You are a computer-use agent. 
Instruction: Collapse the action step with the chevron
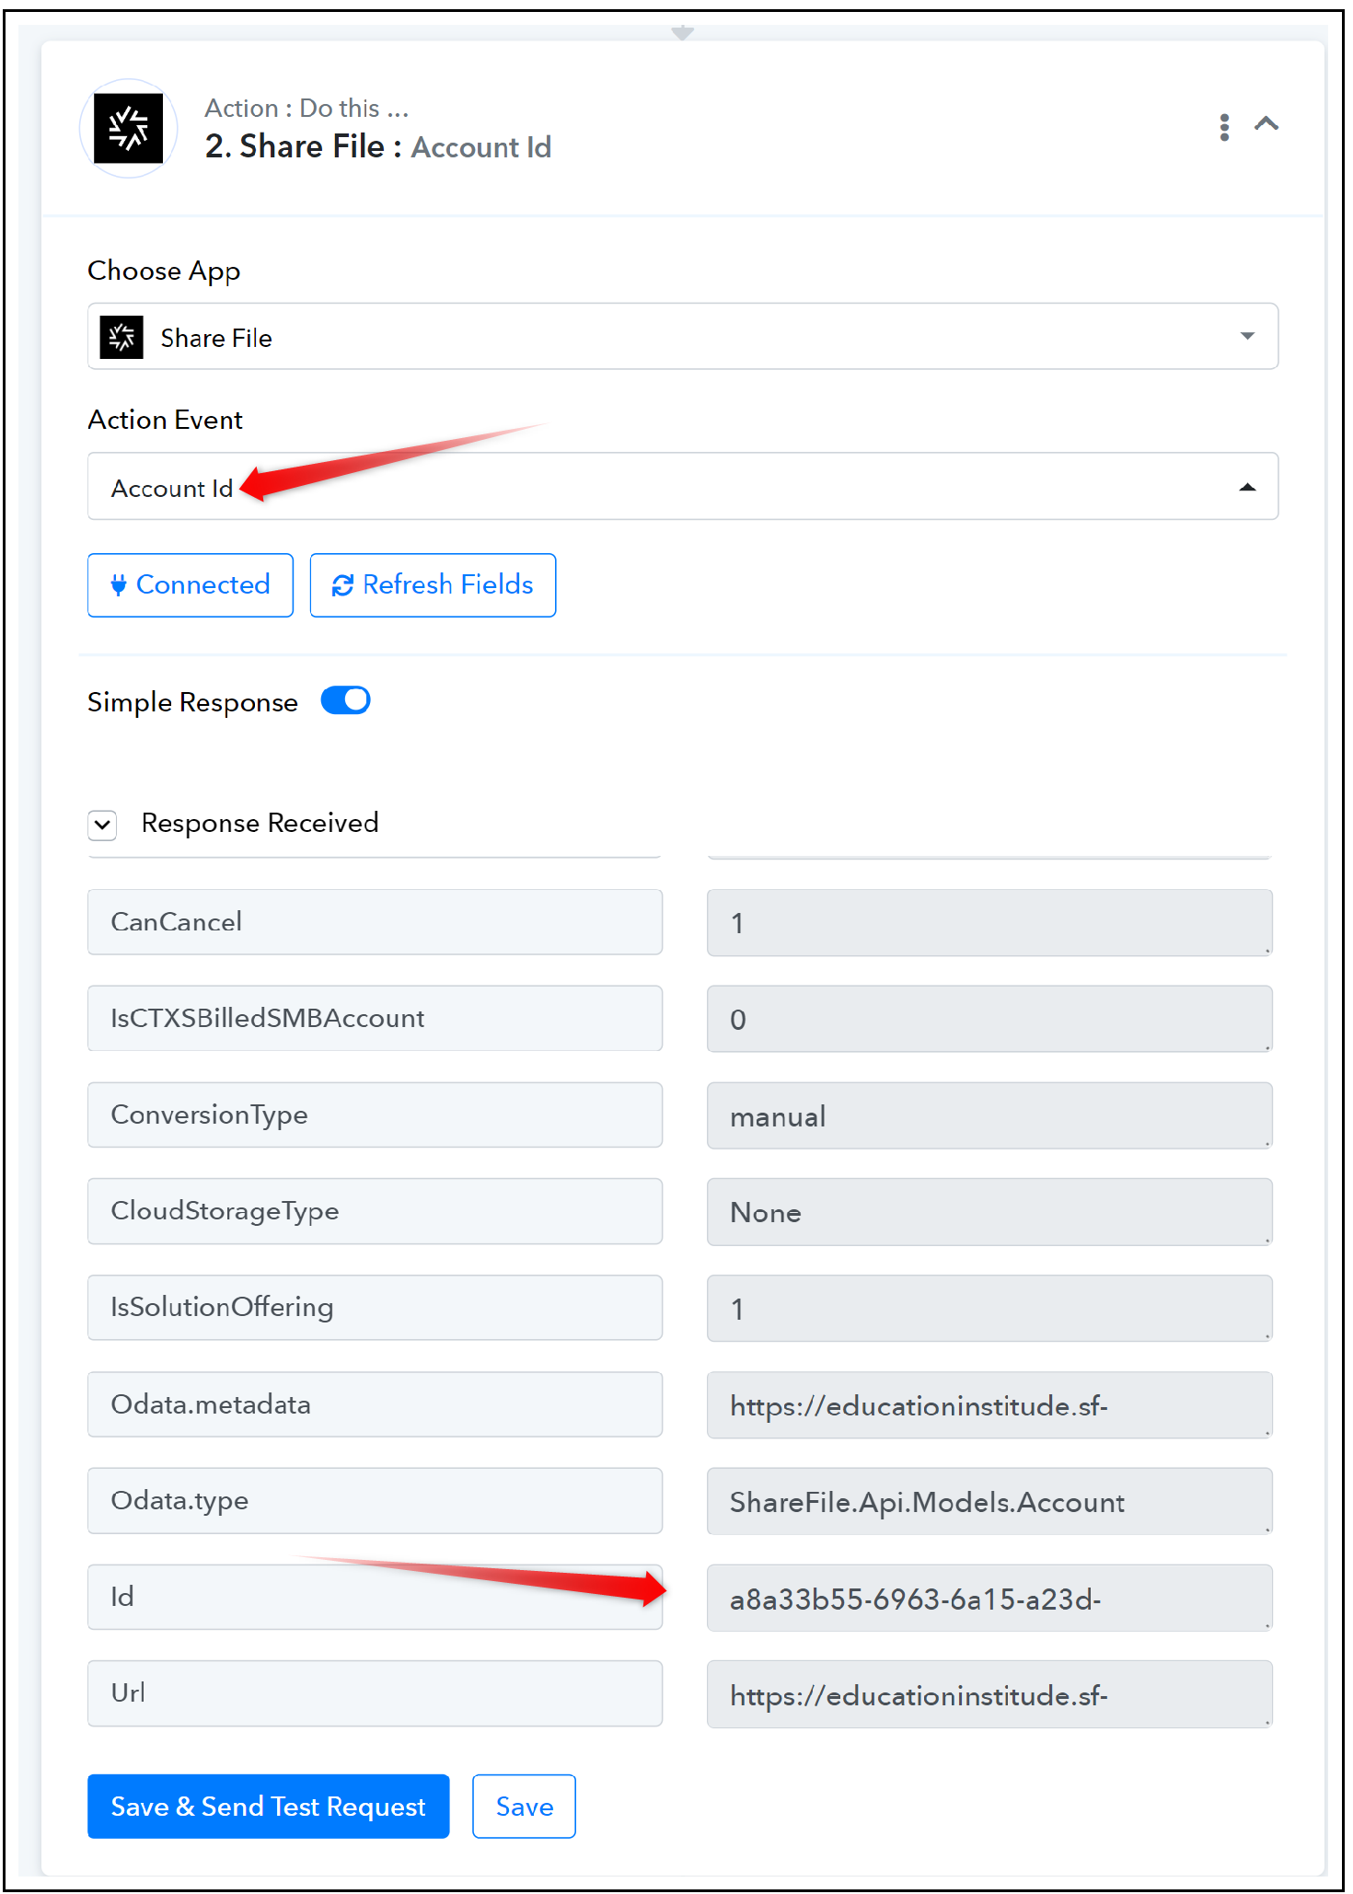(1266, 123)
